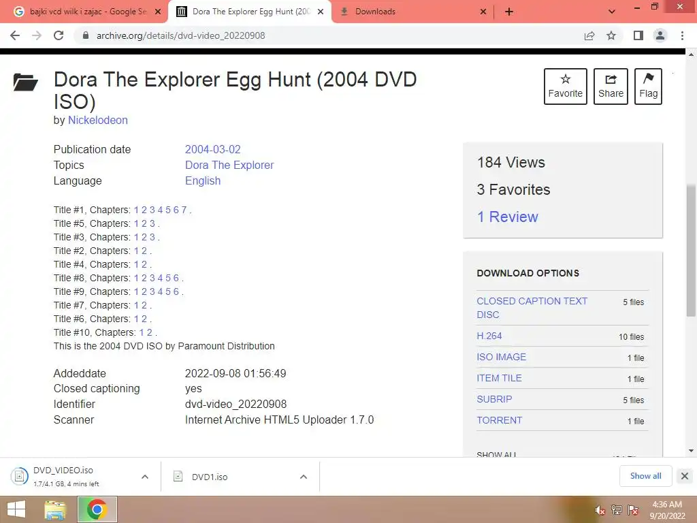Screen dimensions: 697x523
Task: Click the open folder collection icon
Action: point(25,82)
